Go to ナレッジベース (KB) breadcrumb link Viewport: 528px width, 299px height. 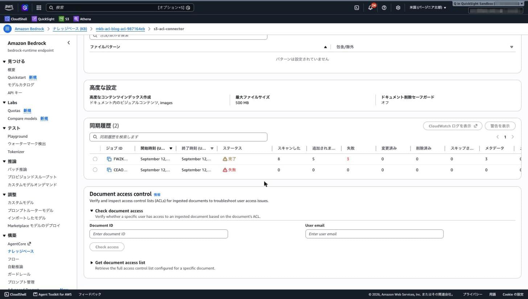pos(70,29)
